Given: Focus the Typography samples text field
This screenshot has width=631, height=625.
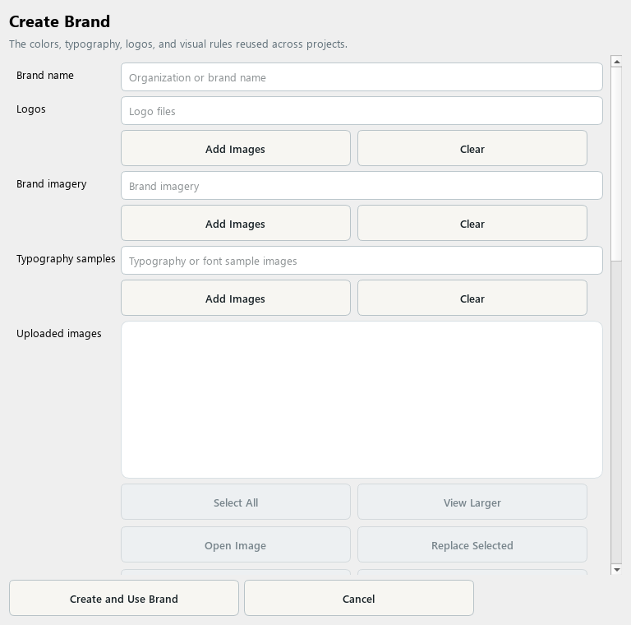Looking at the screenshot, I should point(362,261).
